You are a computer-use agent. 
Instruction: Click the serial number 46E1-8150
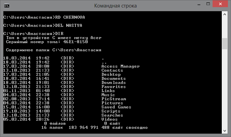click(x=75, y=42)
